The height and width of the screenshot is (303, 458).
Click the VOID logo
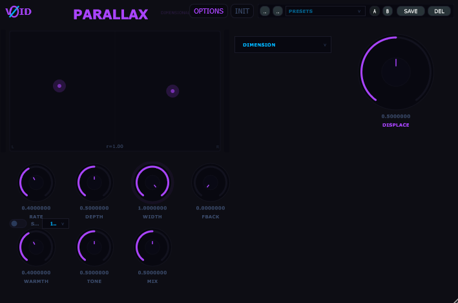click(18, 12)
